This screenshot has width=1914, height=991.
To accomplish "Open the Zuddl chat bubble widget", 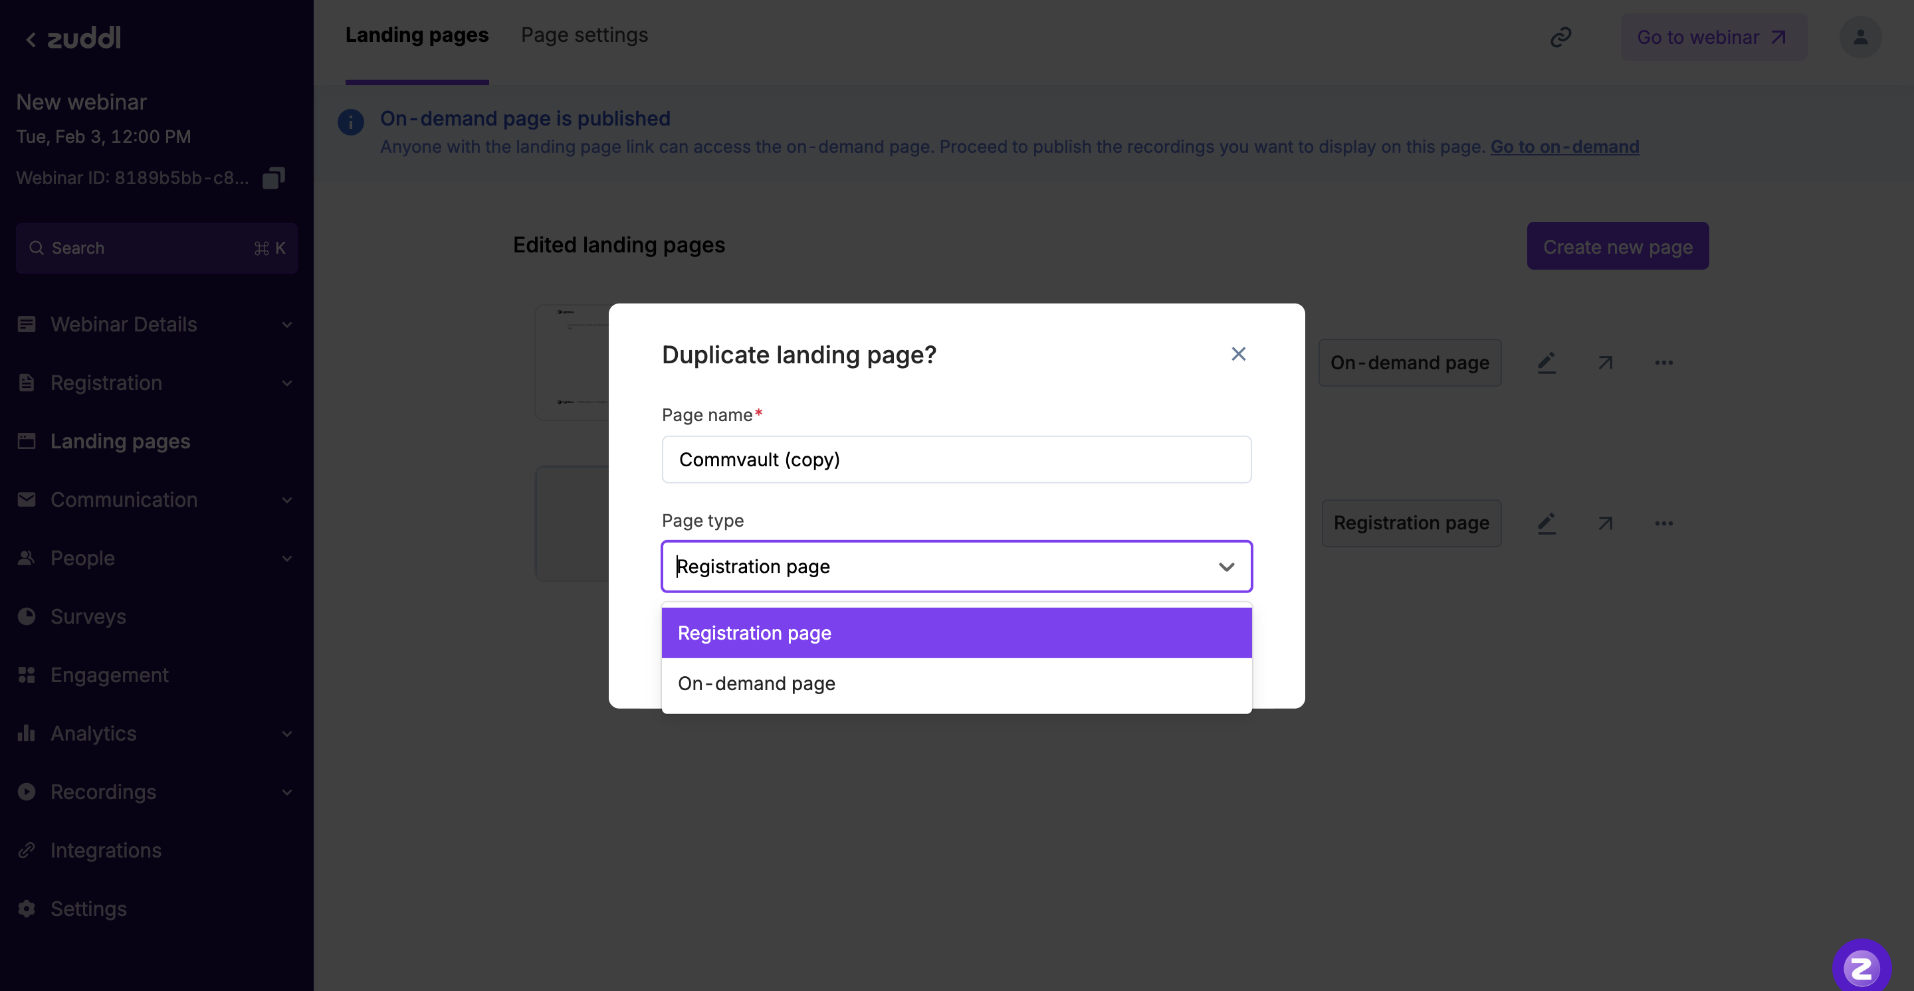I will point(1861,967).
